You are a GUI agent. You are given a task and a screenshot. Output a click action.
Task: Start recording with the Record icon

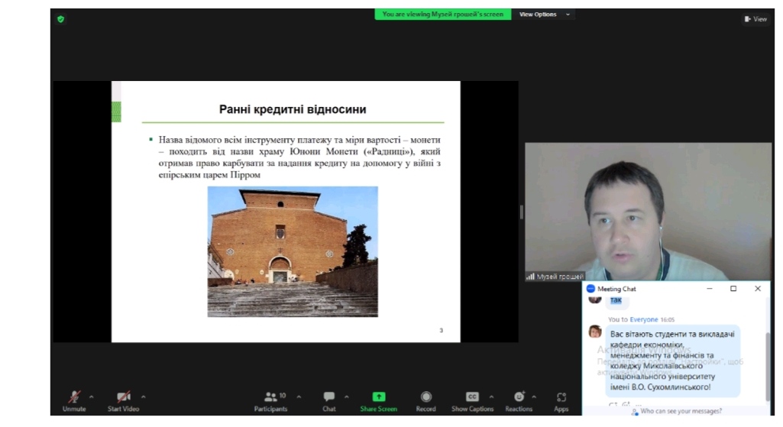425,396
